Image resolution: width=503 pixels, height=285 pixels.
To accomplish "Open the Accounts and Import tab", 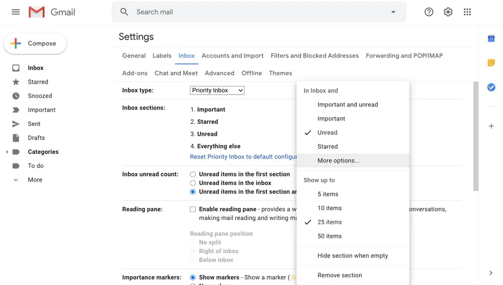I will click(x=232, y=56).
